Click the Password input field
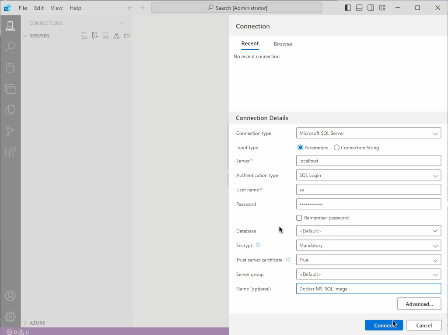The width and height of the screenshot is (448, 335). click(x=368, y=204)
